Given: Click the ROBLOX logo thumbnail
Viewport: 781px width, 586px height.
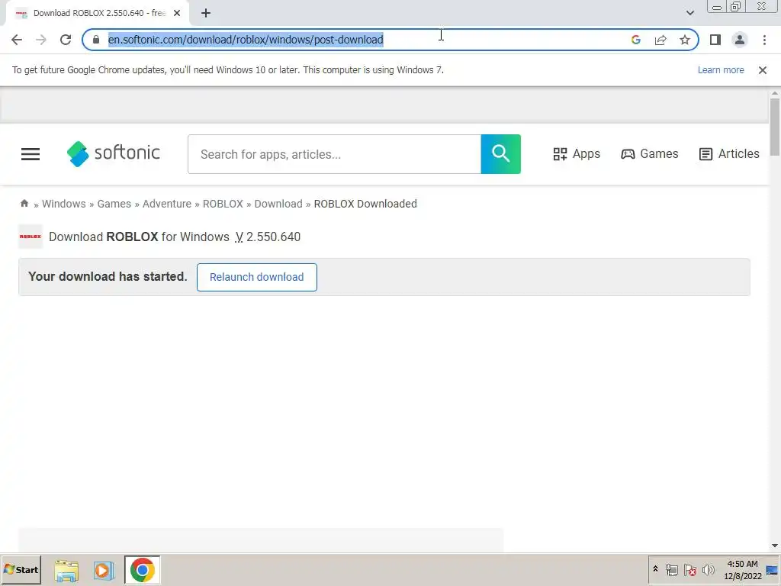Looking at the screenshot, I should point(31,237).
